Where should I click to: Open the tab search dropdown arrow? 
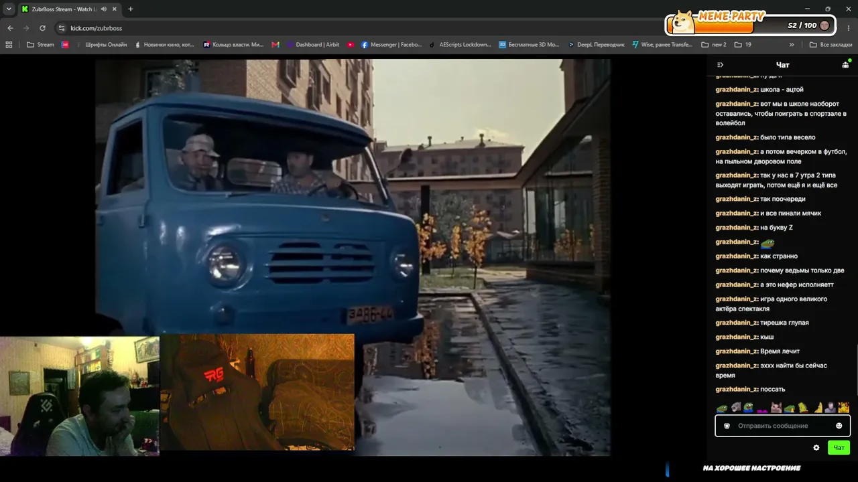(9, 9)
